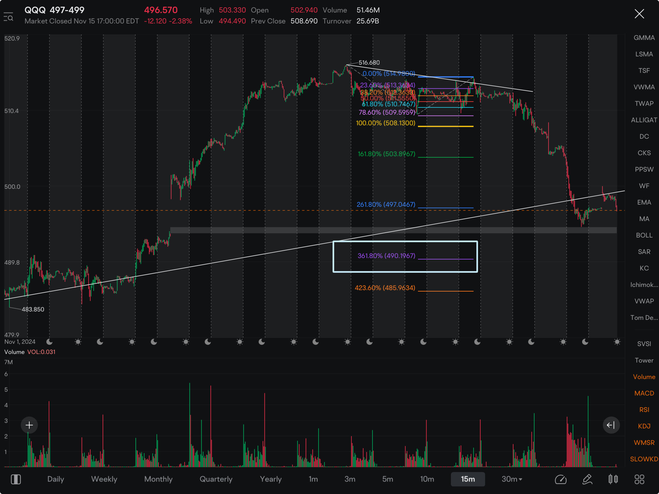Switch to the Weekly timeframe
Image resolution: width=659 pixels, height=494 pixels.
coord(104,479)
